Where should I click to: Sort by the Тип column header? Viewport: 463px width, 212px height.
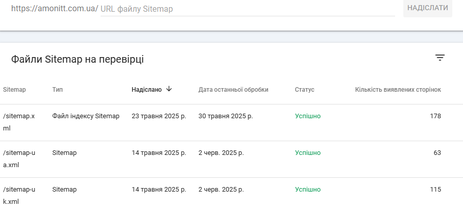click(x=57, y=90)
